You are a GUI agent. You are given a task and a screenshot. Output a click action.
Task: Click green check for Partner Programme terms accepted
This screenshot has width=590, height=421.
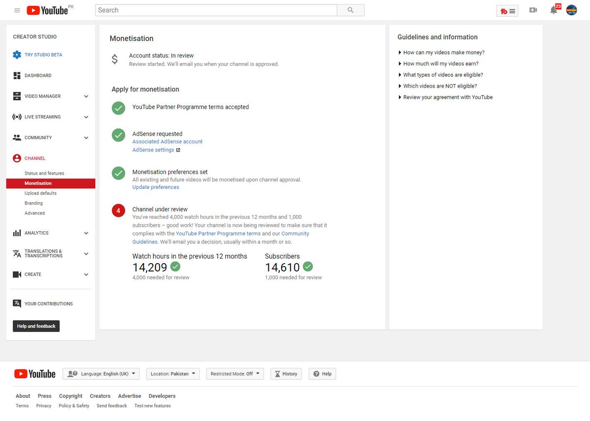118,108
